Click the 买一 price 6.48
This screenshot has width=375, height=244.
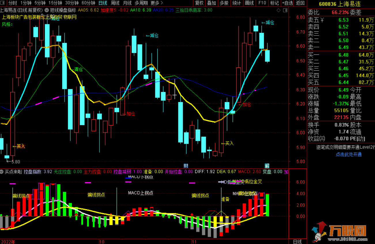[344, 55]
